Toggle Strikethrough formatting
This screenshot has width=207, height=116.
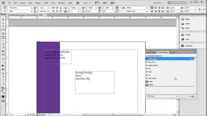click(x=60, y=11)
